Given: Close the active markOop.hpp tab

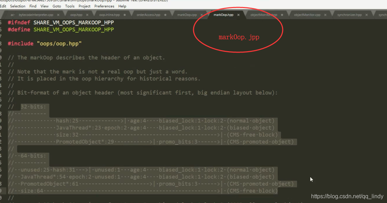Looking at the screenshot, I should 238,15.
